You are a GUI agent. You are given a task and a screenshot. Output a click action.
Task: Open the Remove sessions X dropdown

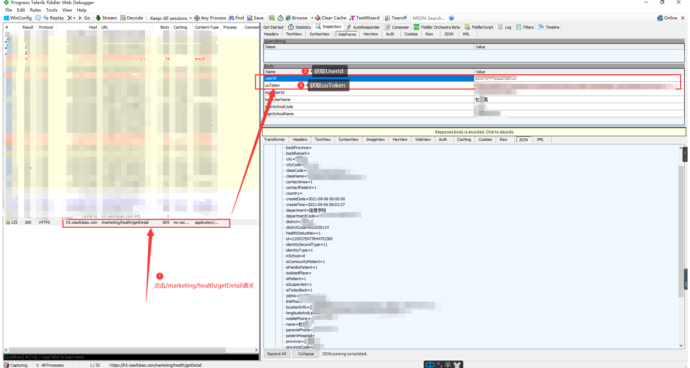[x=71, y=18]
